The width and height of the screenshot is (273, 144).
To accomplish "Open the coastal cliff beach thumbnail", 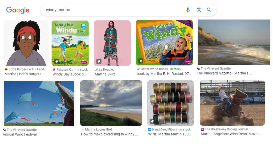I will coord(234,42).
